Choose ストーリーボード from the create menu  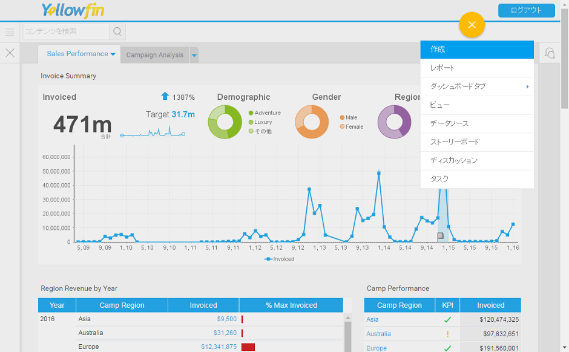point(477,142)
